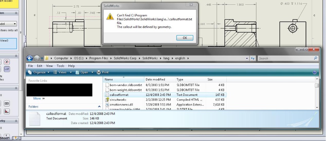Screen dimensions: 326x141
Task: Click the small grid-box icon in SolidWorks panel
Action: point(7,103)
